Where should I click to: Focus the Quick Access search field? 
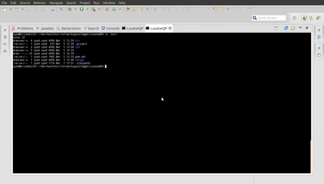click(x=269, y=18)
